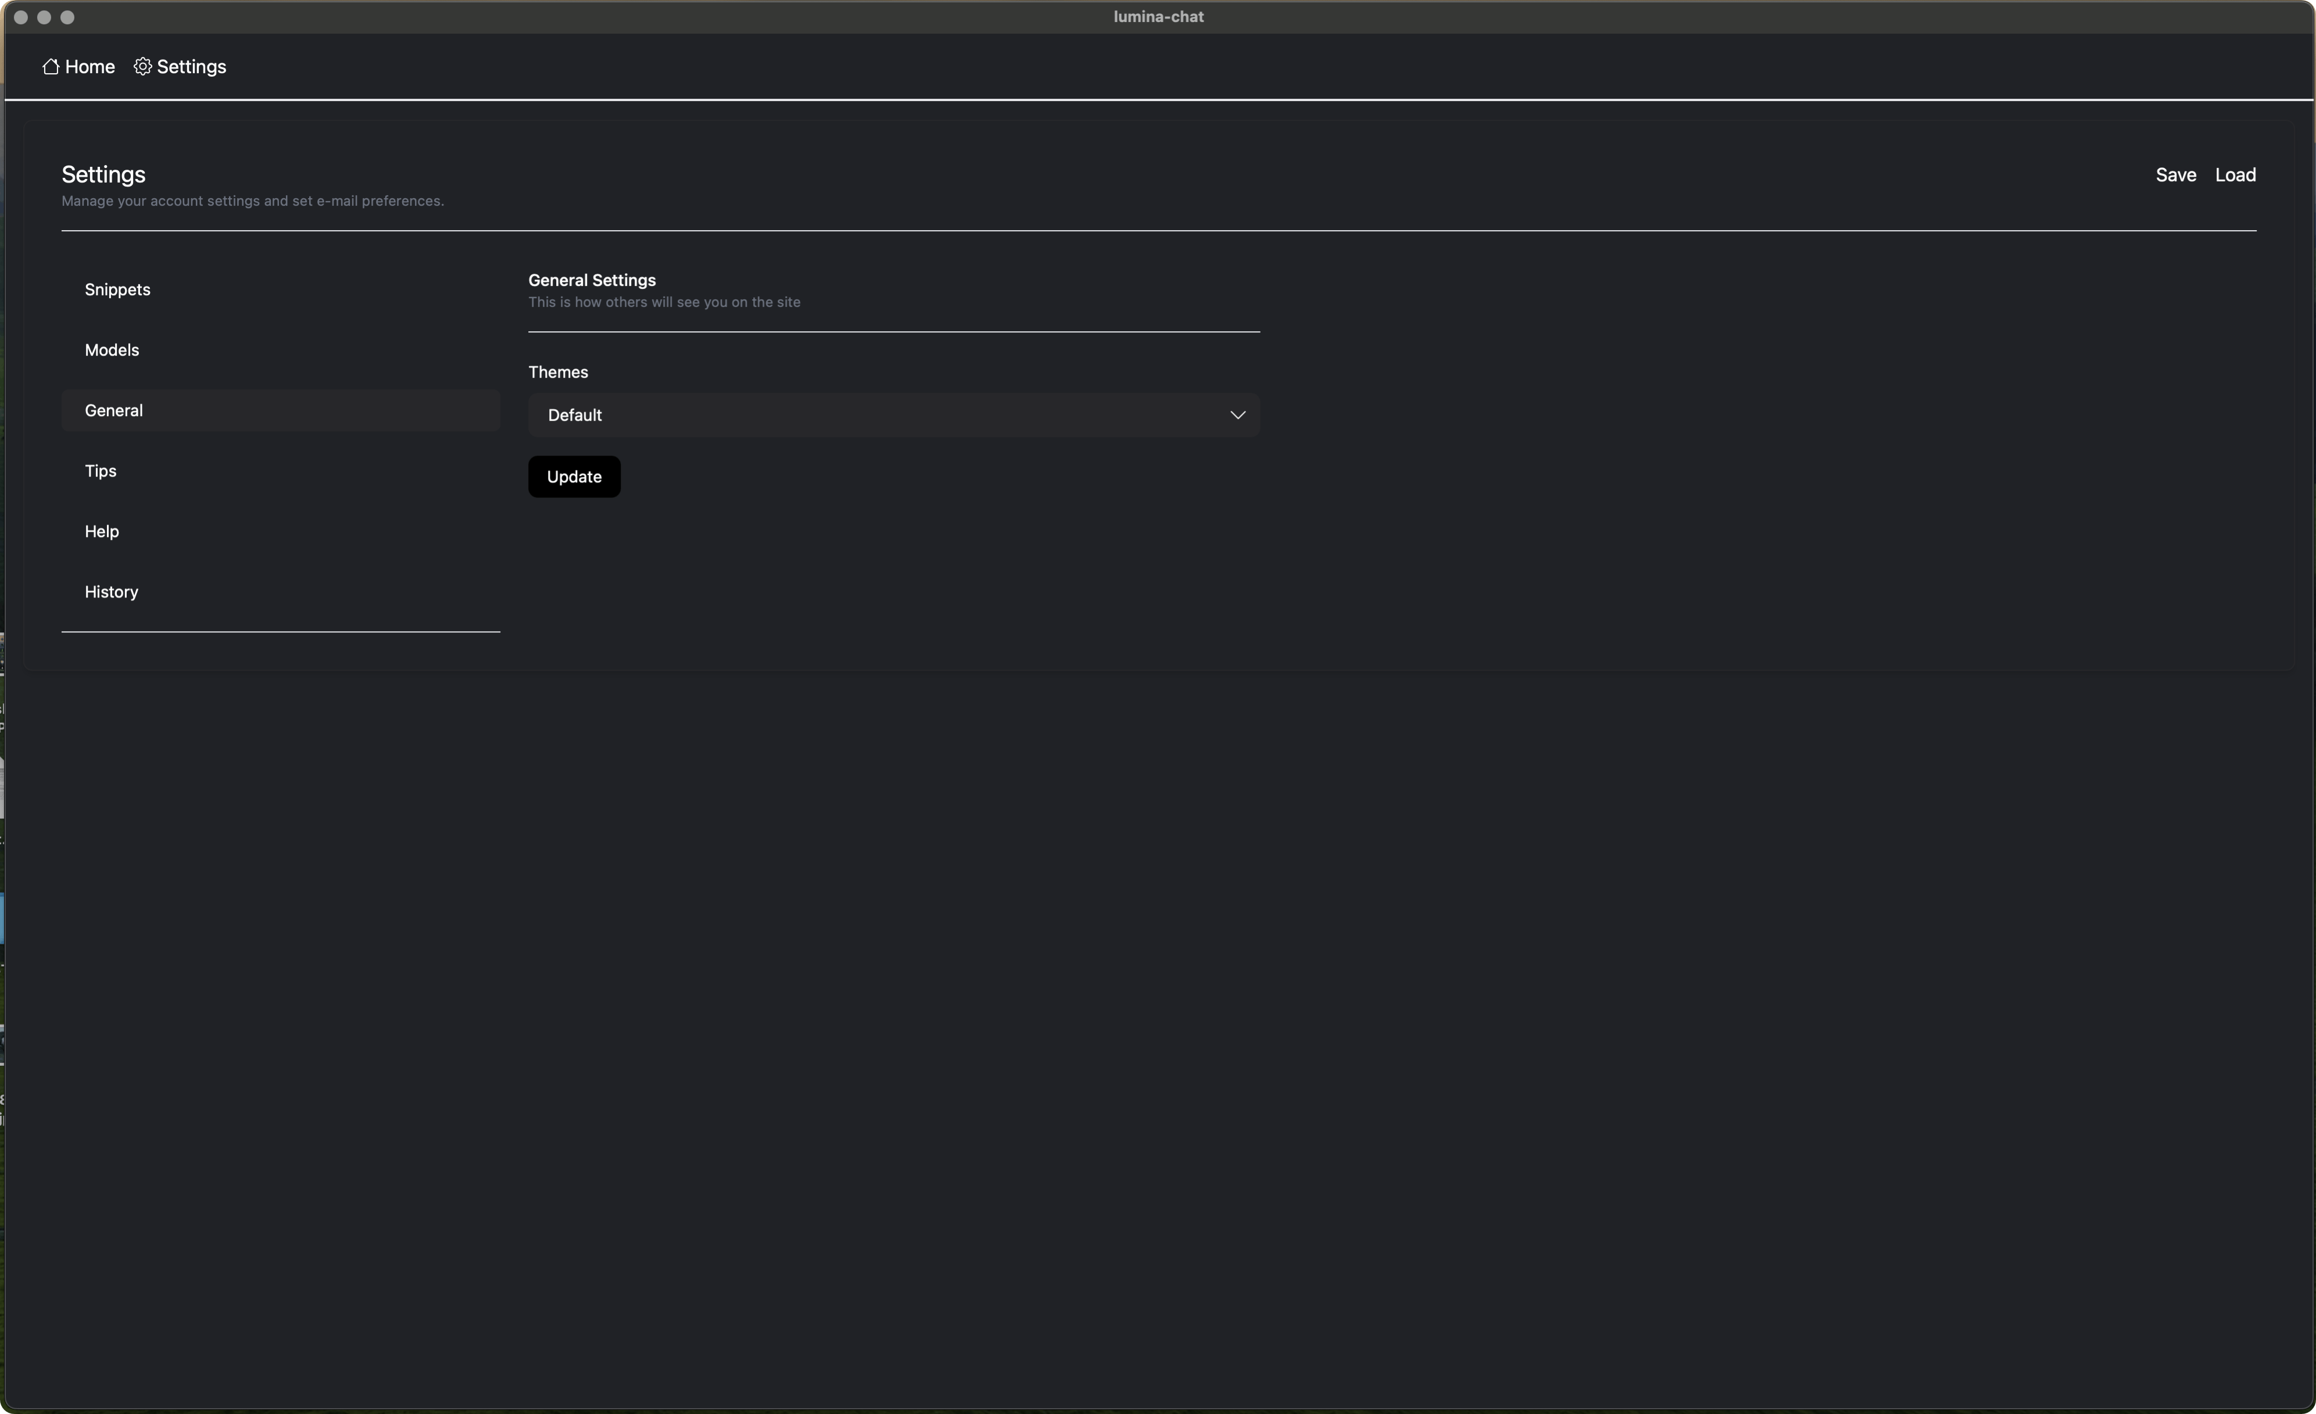Screen dimensions: 2316x1414
Task: Click the Themes label
Action: pos(559,373)
